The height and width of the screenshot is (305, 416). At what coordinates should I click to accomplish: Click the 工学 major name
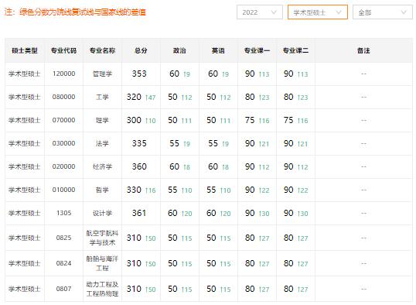tap(102, 97)
